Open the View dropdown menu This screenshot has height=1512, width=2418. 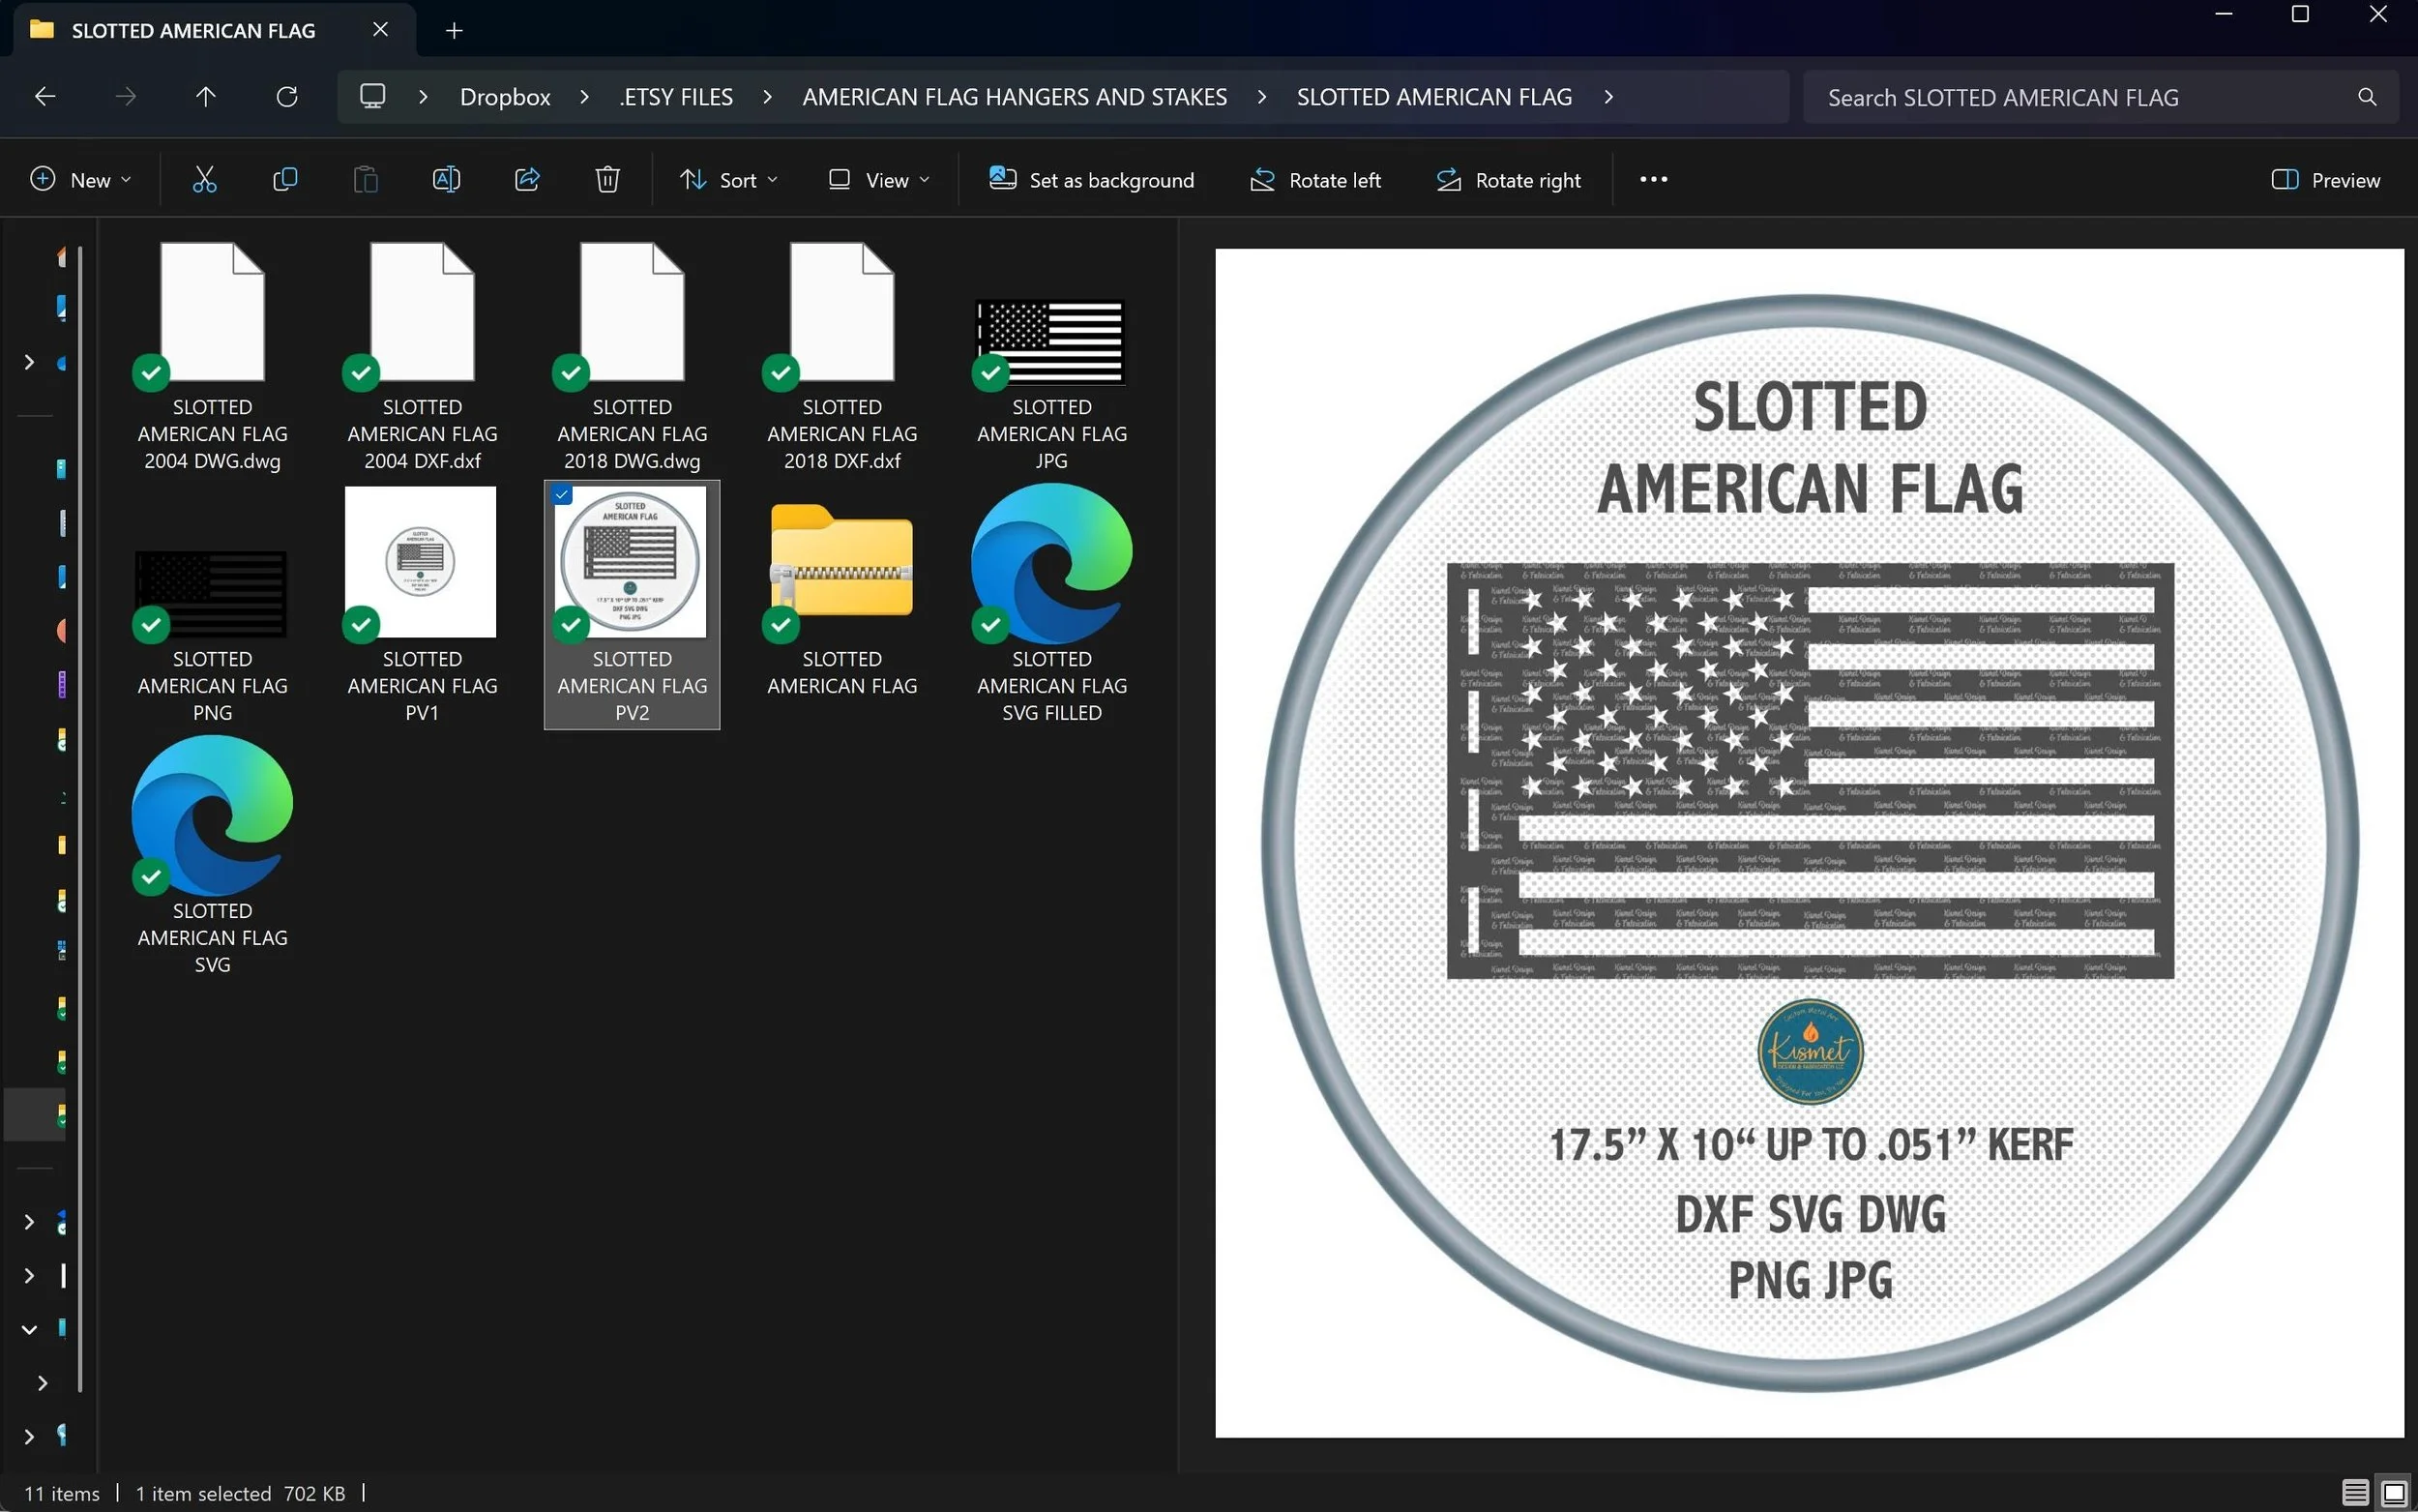[878, 180]
